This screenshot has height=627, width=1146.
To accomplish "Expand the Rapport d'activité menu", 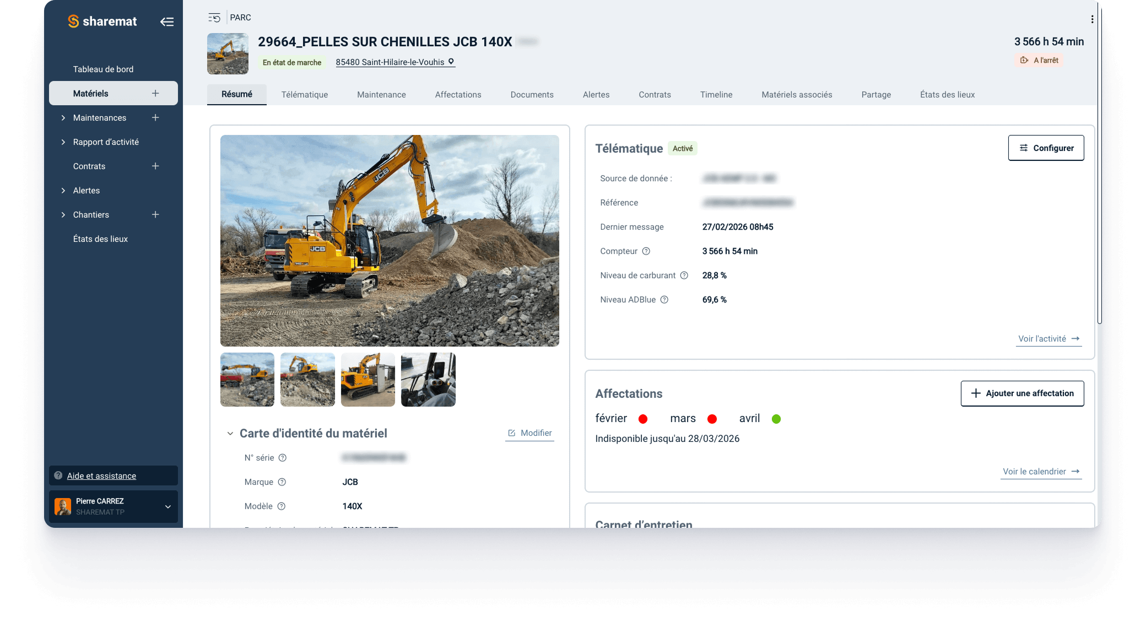I will (x=63, y=142).
